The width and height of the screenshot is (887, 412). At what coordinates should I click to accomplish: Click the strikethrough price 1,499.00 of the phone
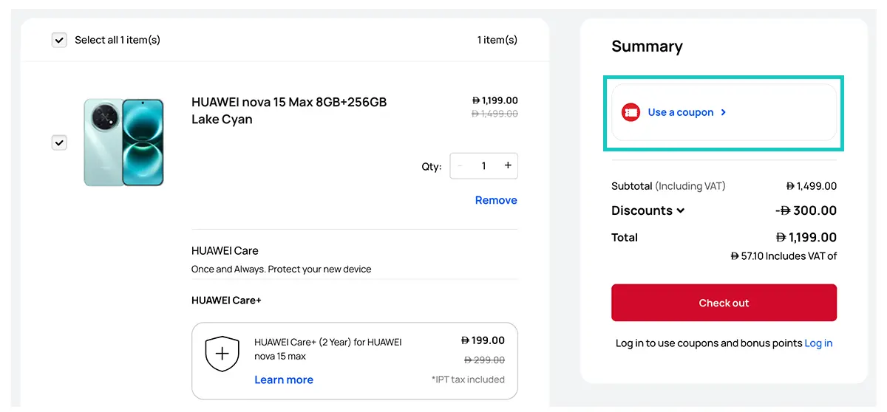[495, 114]
